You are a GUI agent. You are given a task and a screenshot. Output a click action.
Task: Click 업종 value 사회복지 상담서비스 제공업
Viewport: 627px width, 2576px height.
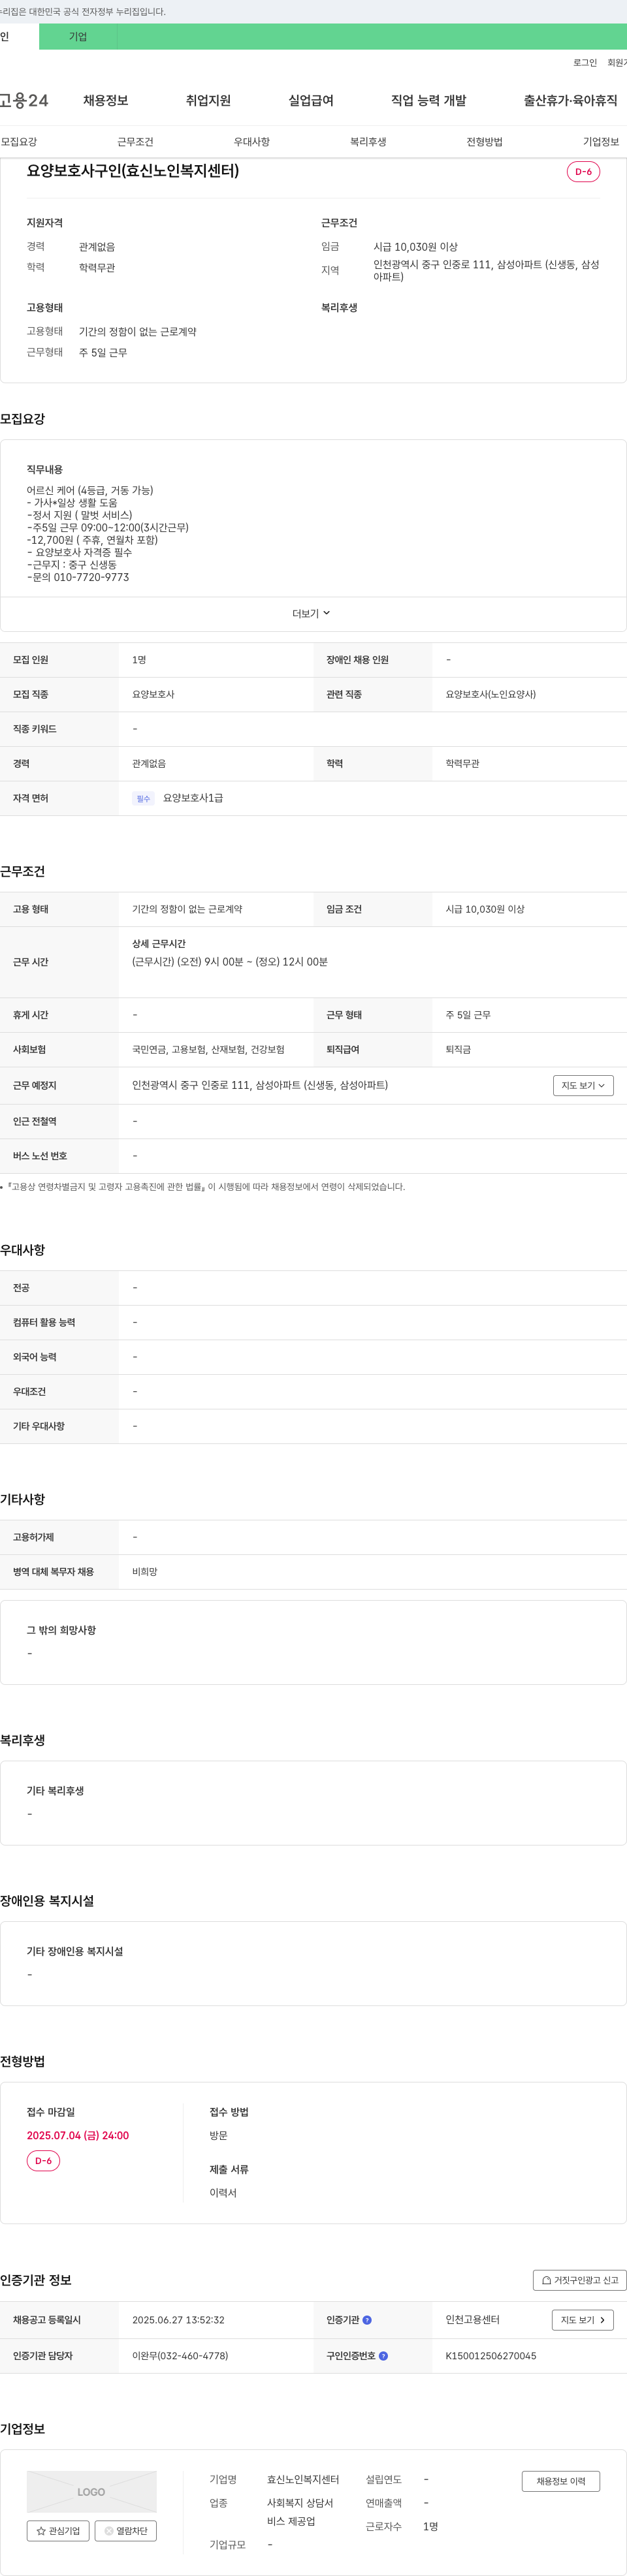[300, 2512]
